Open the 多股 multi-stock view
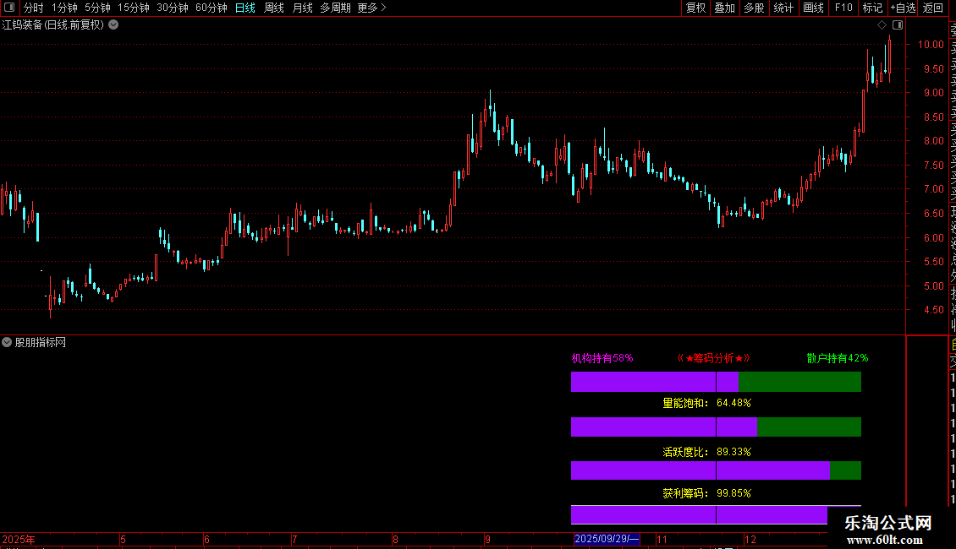Viewport: 956px width, 549px height. (754, 8)
